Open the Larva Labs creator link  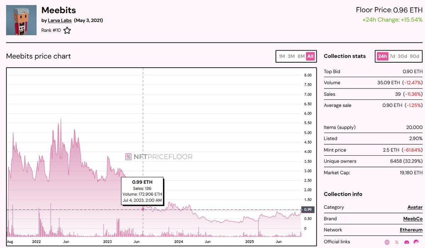[x=59, y=21]
